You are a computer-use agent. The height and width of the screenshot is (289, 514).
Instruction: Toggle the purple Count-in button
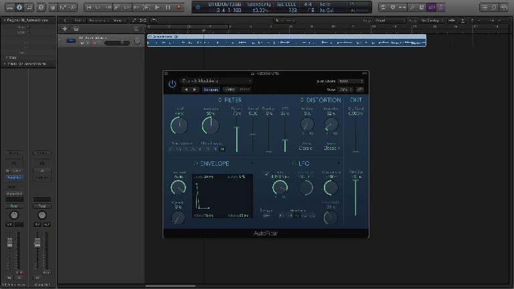click(x=432, y=7)
